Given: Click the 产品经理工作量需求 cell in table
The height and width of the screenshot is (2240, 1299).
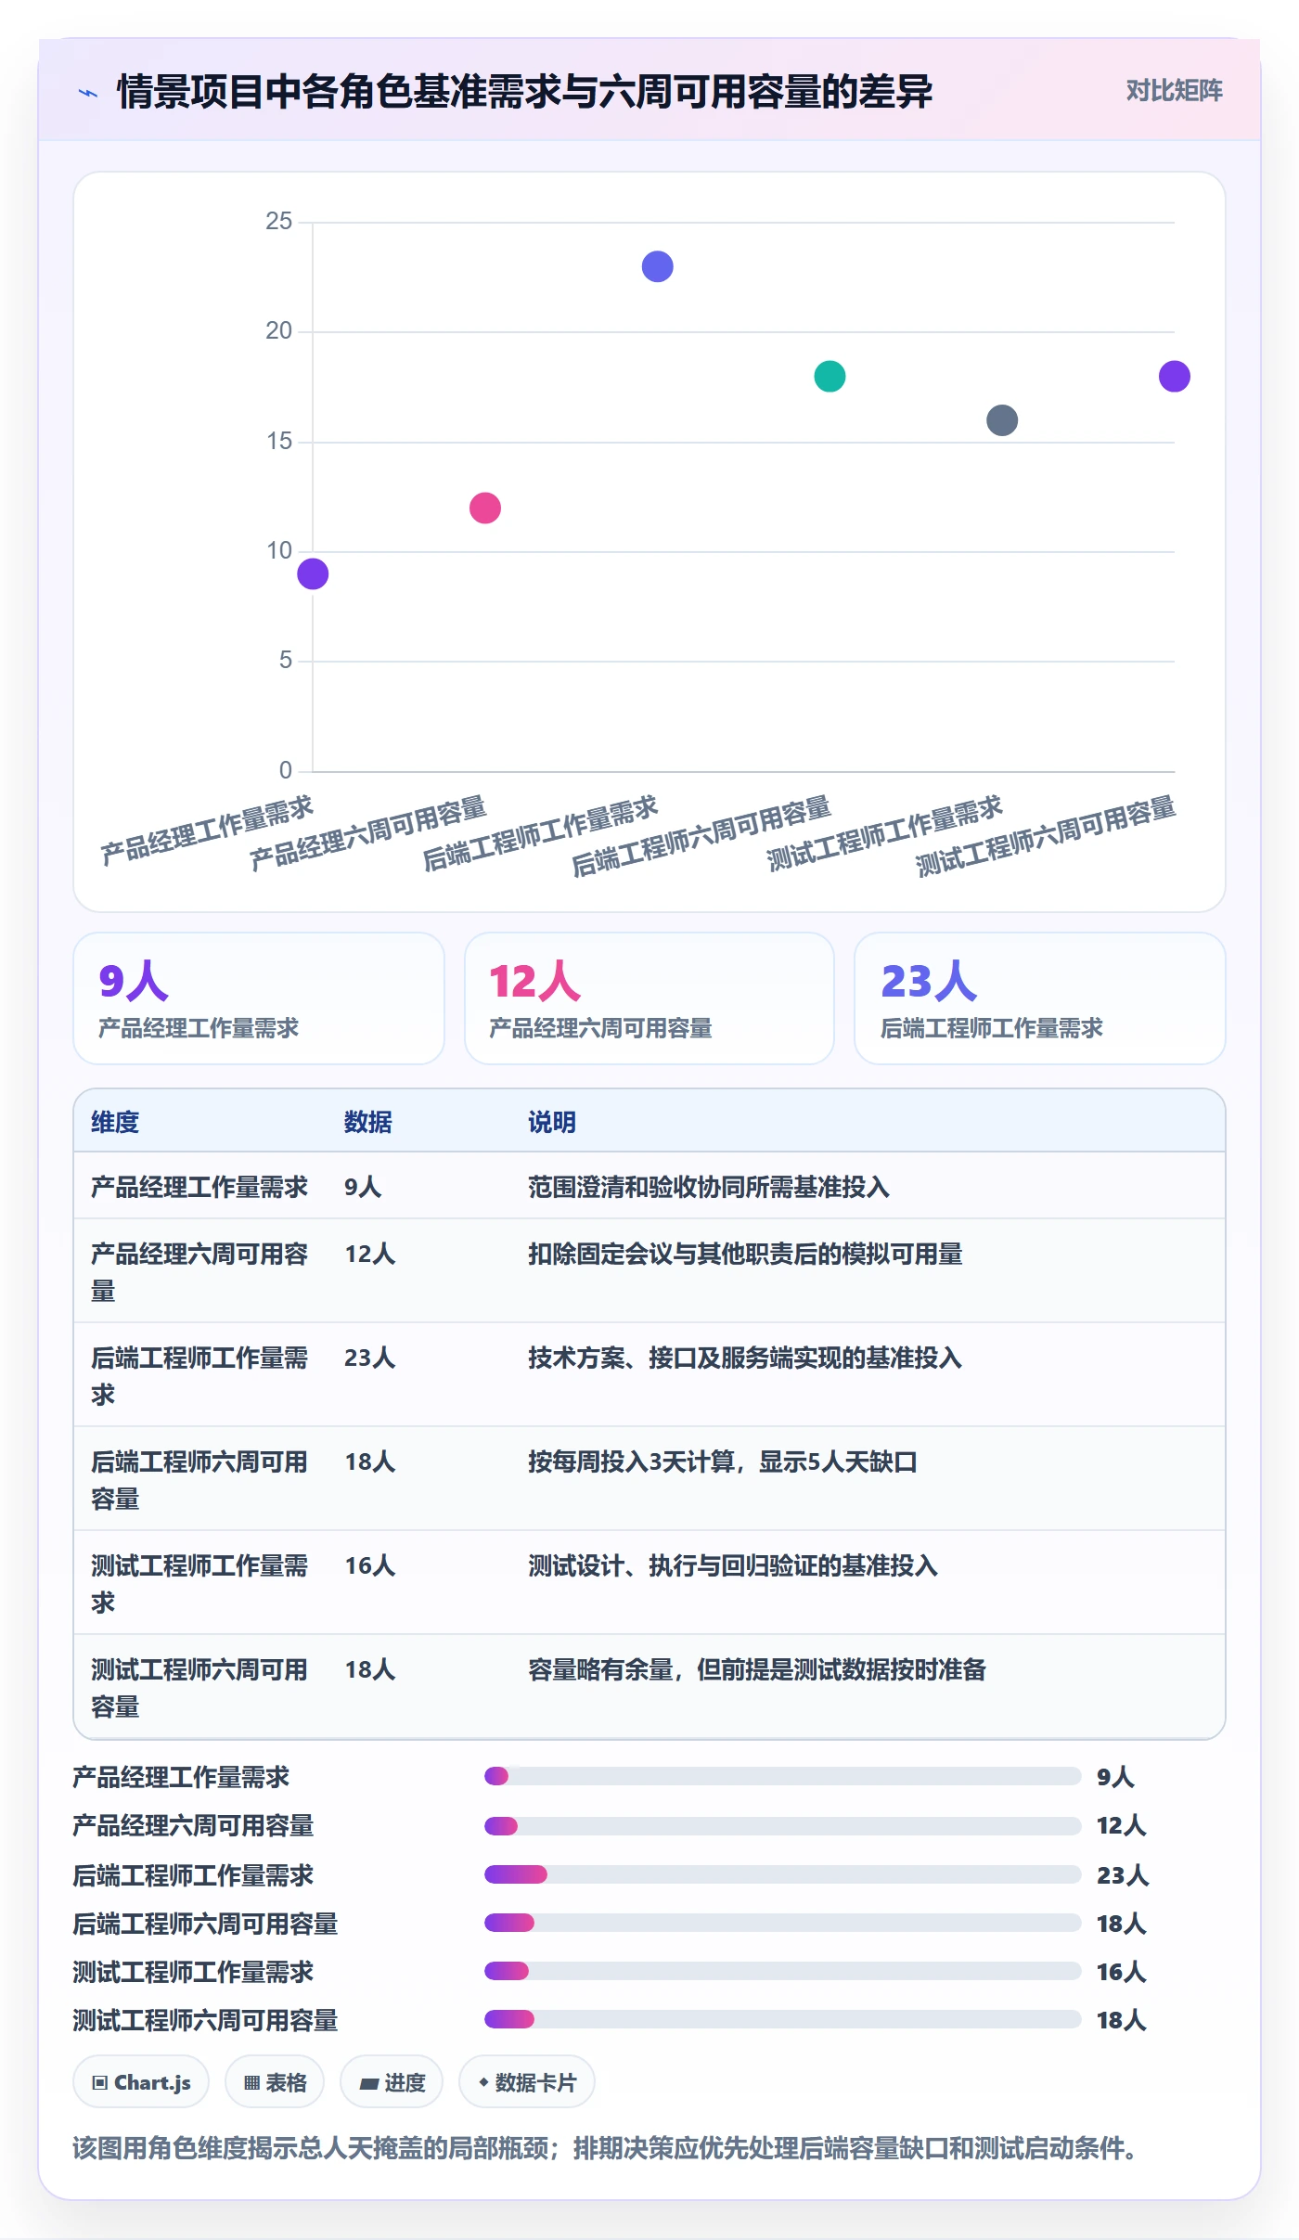Looking at the screenshot, I should click(199, 1187).
